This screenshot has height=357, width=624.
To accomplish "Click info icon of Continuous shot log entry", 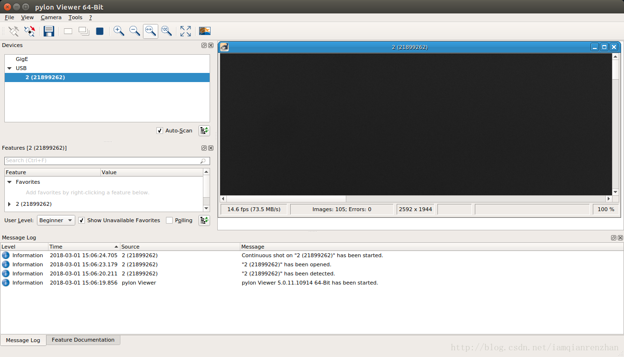I will click(6, 255).
